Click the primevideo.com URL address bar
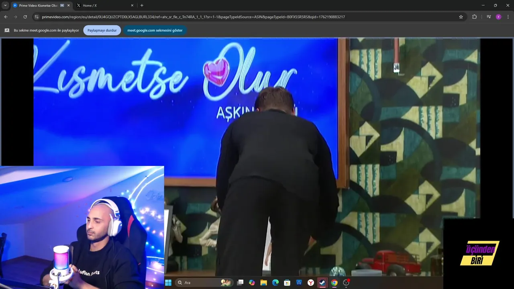Screen dimensions: 514x289 click(x=249, y=17)
